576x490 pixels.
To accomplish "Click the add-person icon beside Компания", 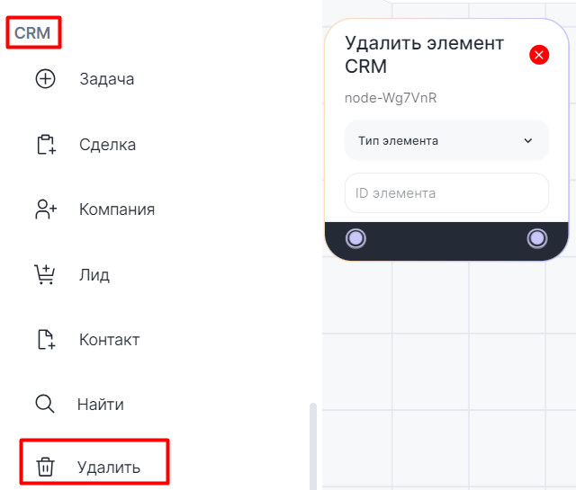I will [x=45, y=209].
